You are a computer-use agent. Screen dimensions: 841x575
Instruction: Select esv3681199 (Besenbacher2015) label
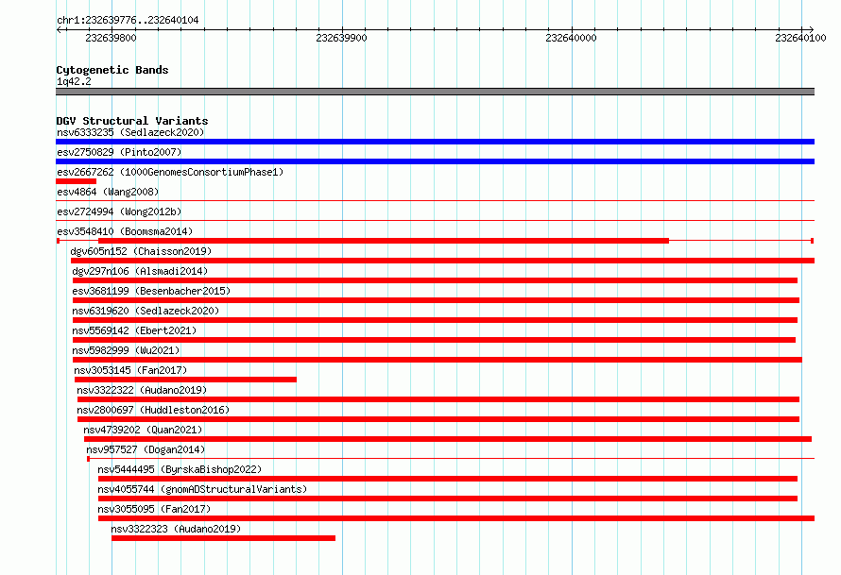click(x=151, y=291)
